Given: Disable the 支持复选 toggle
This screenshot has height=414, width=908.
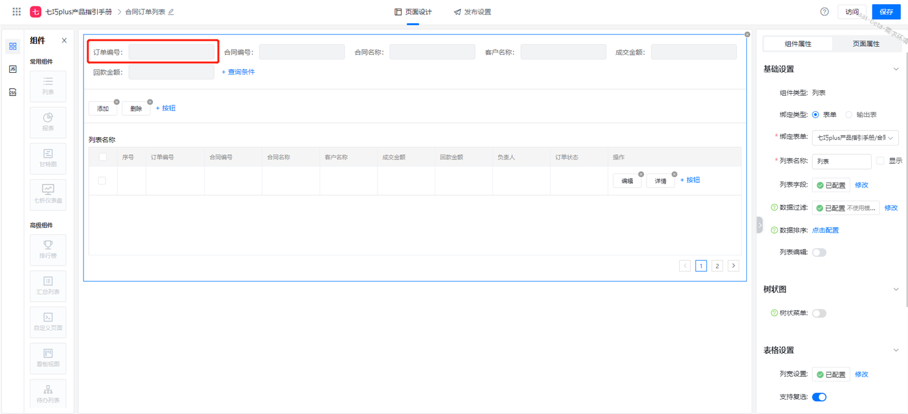Looking at the screenshot, I should 819,397.
